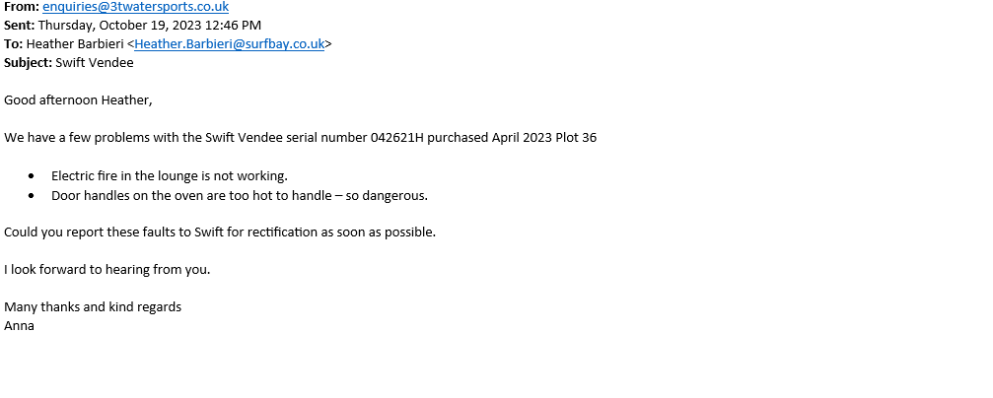Click the "Subject:" header label
The width and height of the screenshot is (993, 398).
coord(28,62)
